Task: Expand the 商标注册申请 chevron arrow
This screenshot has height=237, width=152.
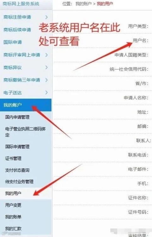Action: click(46, 17)
